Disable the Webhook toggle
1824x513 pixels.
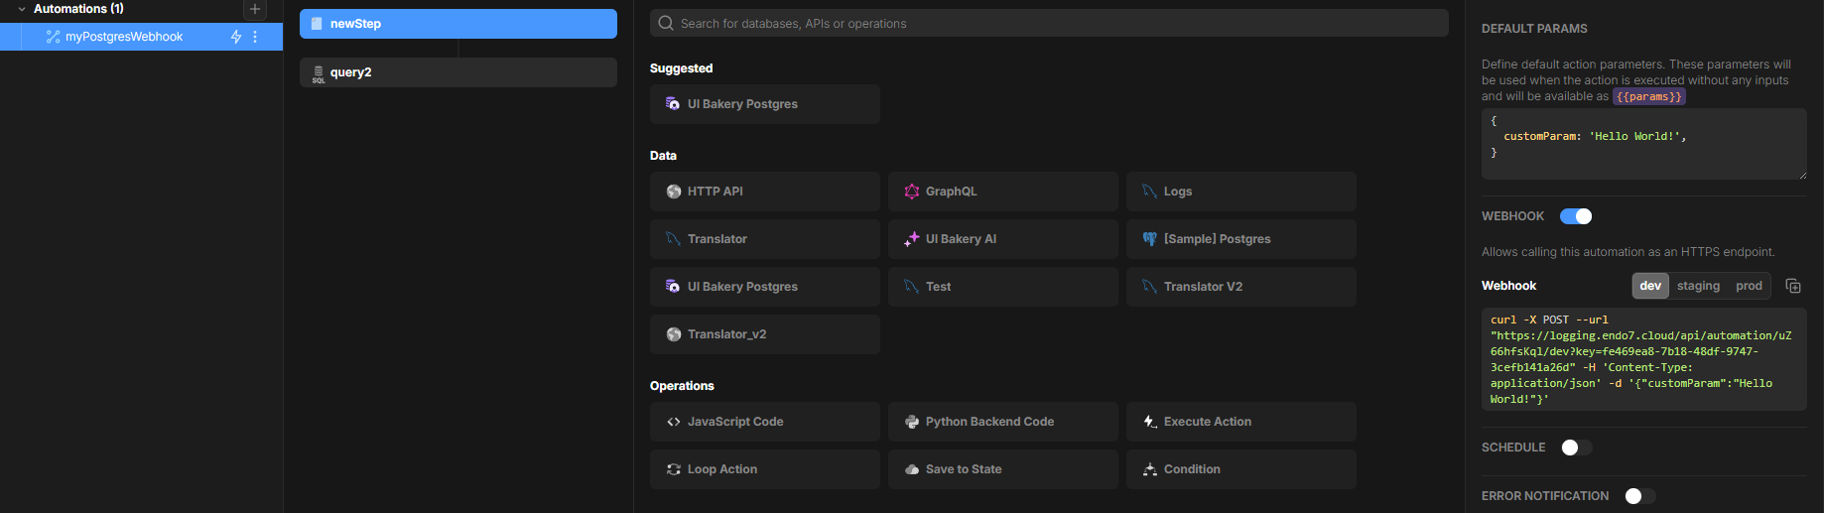1575,216
